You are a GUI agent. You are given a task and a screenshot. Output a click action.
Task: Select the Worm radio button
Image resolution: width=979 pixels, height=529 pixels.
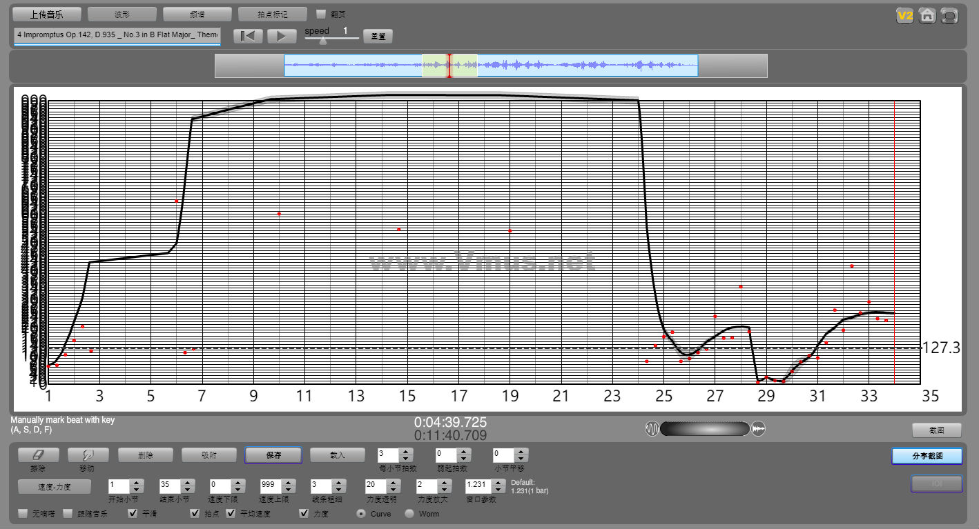pos(409,513)
